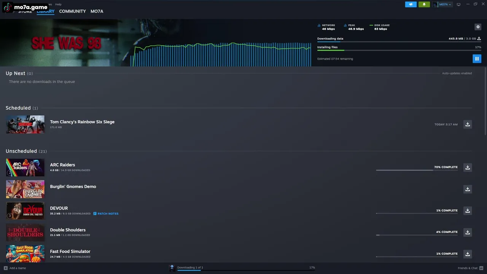Open Friends & Chat
The image size is (487, 274).
[468, 268]
